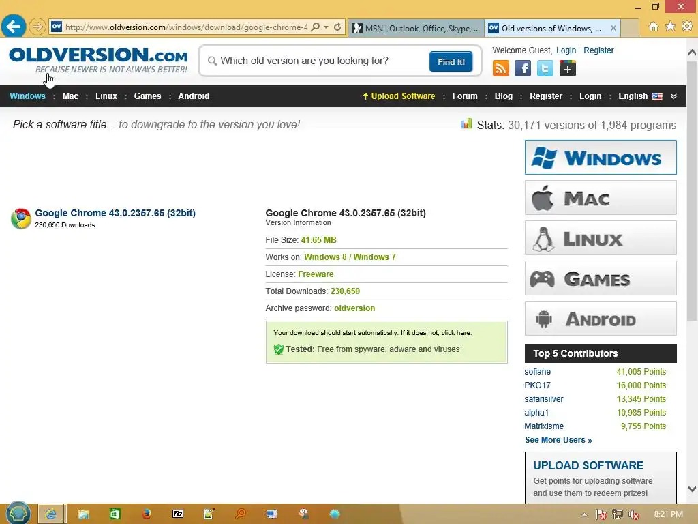698x524 pixels.
Task: Select Games in the navigation bar
Action: (x=147, y=96)
